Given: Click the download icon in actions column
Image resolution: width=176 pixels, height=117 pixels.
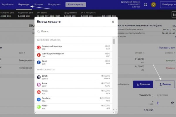Looking at the screenshot, I should [x=158, y=103].
